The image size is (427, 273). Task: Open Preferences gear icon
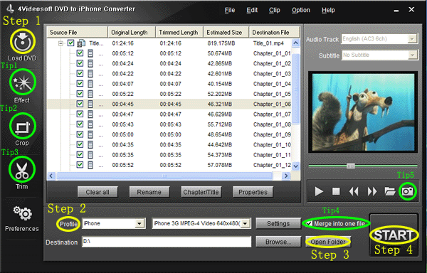pyautogui.click(x=23, y=213)
